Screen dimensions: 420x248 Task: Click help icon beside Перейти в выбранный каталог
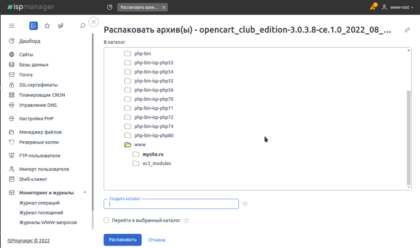[x=187, y=221]
